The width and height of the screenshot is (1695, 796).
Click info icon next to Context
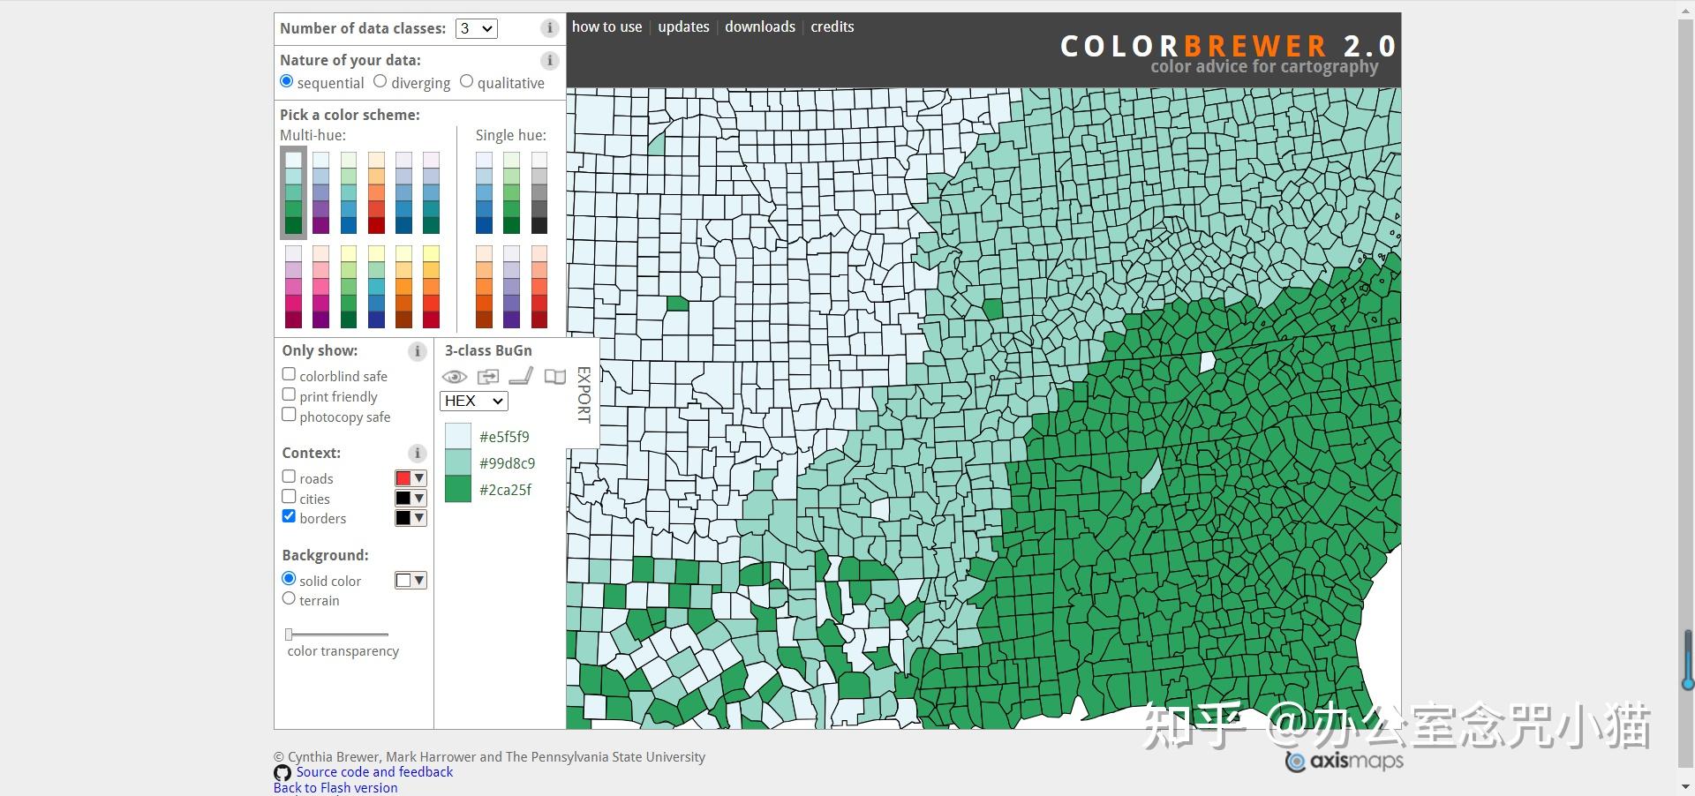[x=417, y=454]
